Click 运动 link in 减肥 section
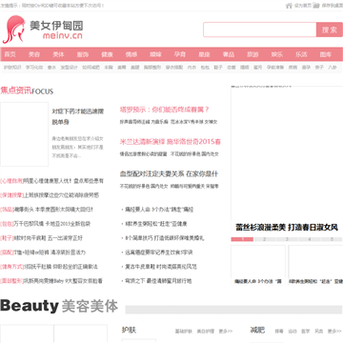Image resolution: width=343 pixels, height=343 pixels. point(293,332)
